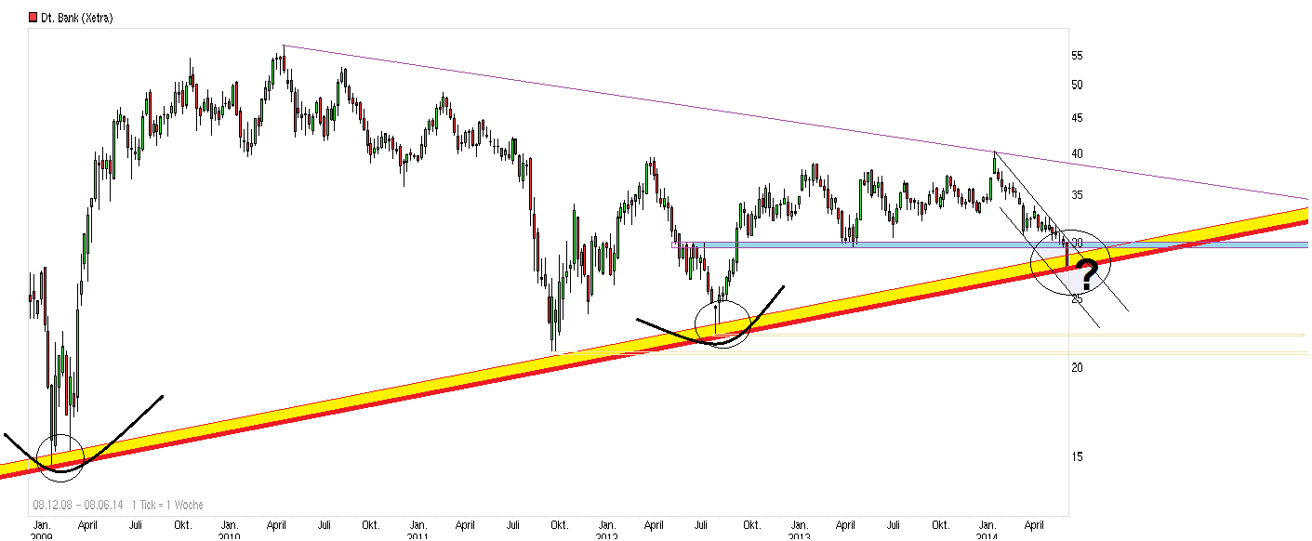Select the bold question mark annotation
The width and height of the screenshot is (1312, 541).
[1088, 273]
